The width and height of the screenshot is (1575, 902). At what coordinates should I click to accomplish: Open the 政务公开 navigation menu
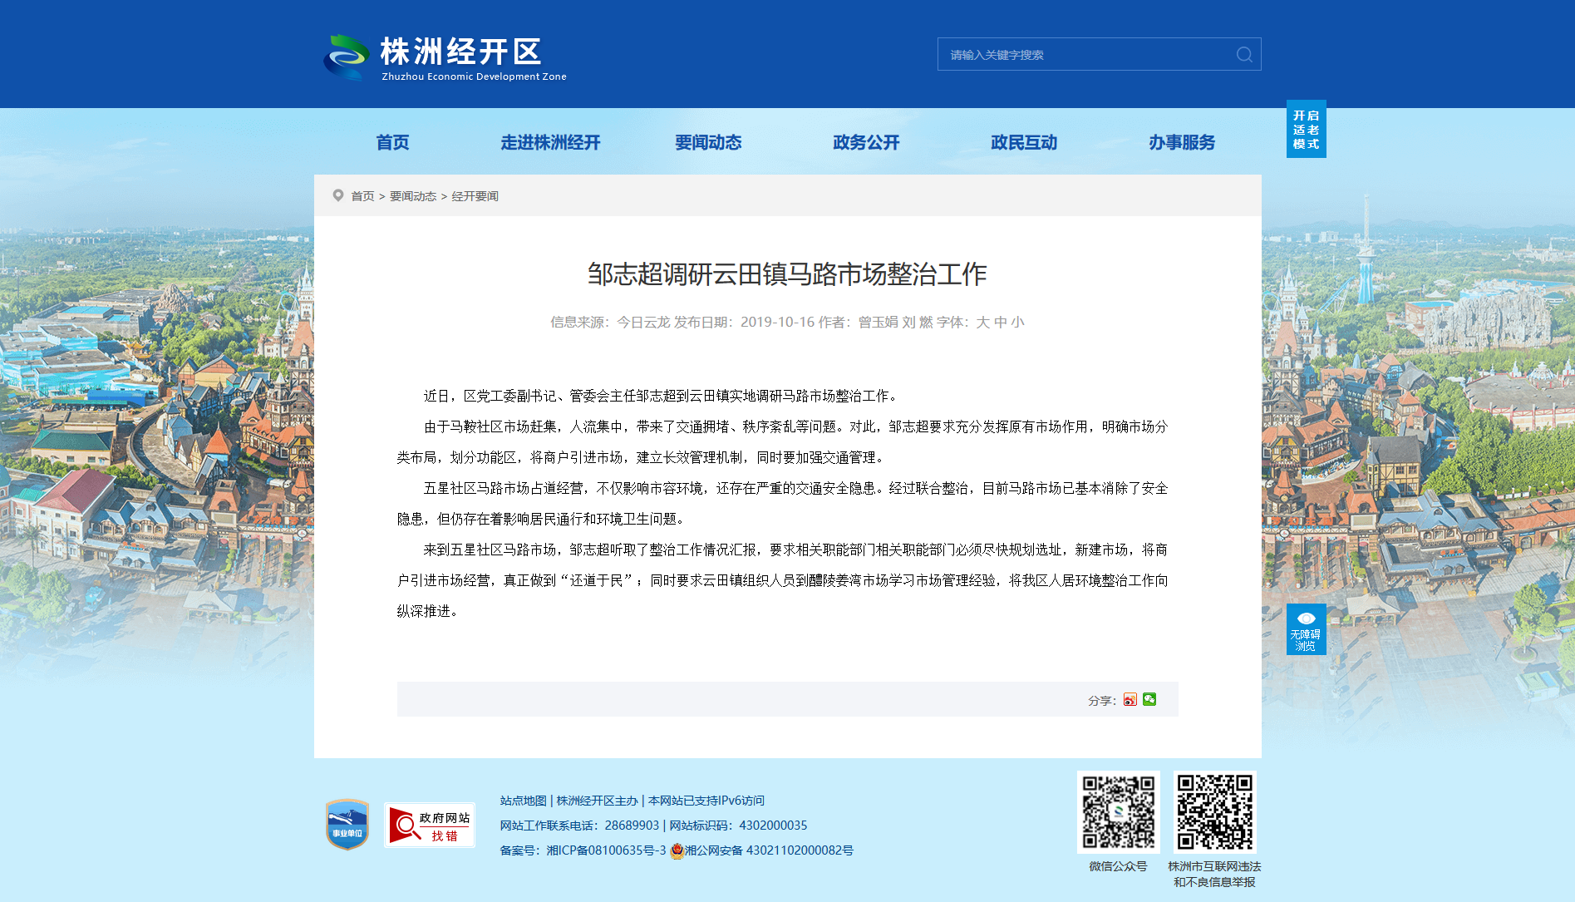[866, 142]
